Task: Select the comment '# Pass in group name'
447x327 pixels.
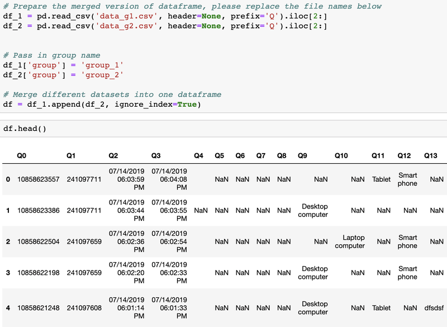Action: 51,55
